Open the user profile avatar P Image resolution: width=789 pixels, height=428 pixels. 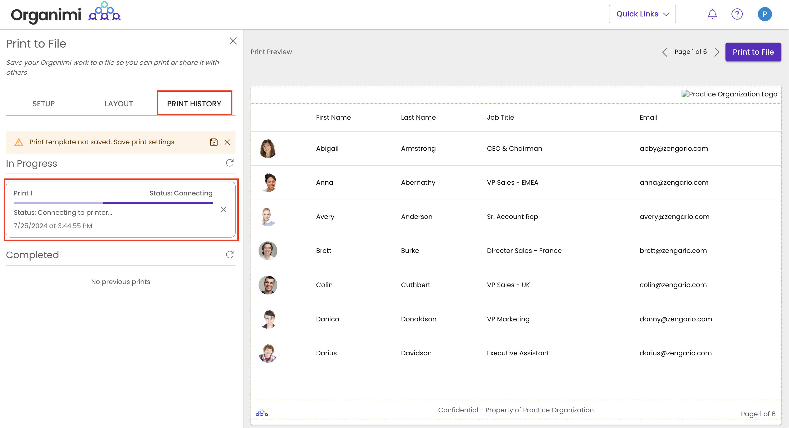pos(764,14)
